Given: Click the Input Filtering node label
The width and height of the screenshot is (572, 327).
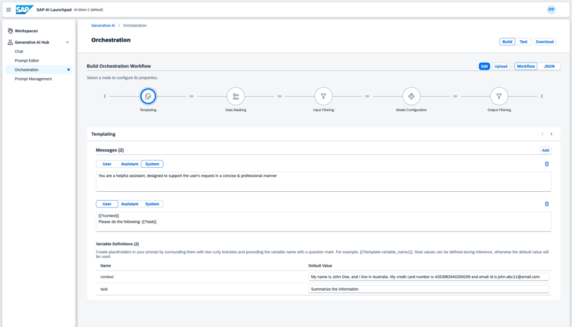Looking at the screenshot, I should pyautogui.click(x=323, y=110).
